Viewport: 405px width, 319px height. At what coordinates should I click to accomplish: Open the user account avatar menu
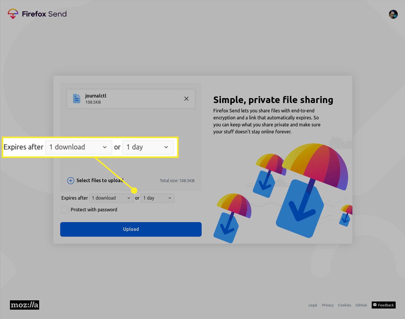(393, 14)
